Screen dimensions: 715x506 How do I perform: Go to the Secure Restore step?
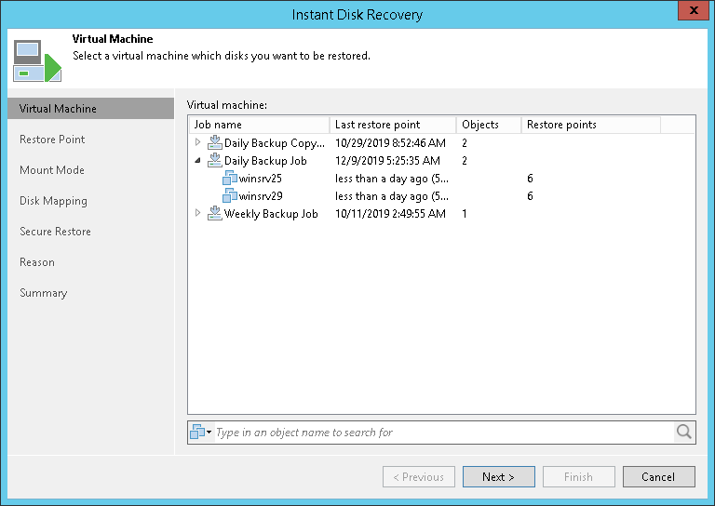(x=55, y=232)
